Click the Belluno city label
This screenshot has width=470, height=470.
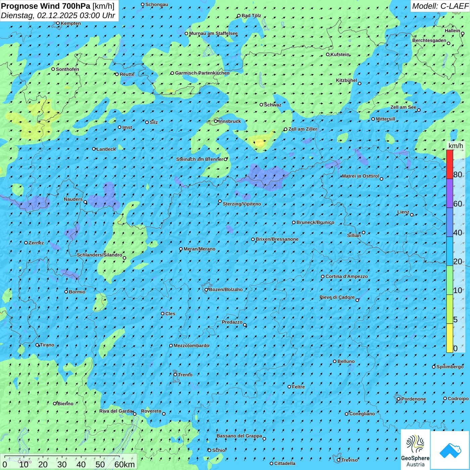click(346, 361)
